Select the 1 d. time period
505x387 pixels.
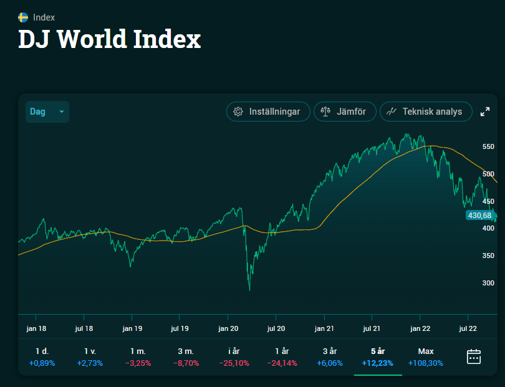[x=42, y=357]
